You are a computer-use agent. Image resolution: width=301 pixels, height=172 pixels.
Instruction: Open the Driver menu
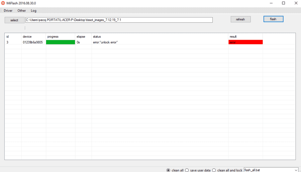coord(8,11)
